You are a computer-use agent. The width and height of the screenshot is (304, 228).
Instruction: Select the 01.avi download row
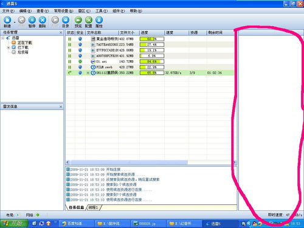point(150,61)
